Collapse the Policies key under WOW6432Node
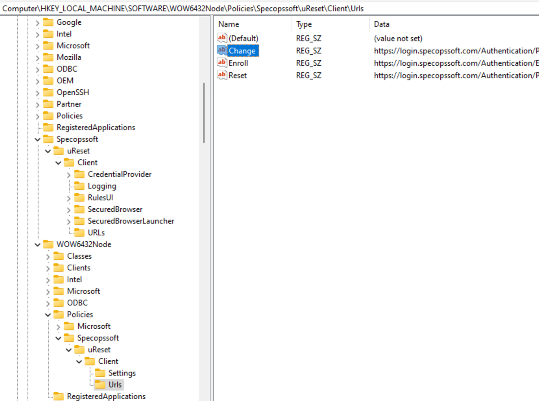This screenshot has height=401, width=539. point(48,315)
